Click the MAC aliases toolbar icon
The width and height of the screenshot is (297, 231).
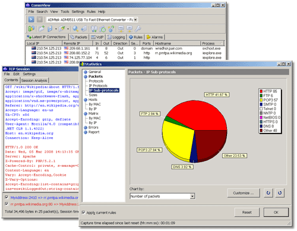tap(121, 29)
